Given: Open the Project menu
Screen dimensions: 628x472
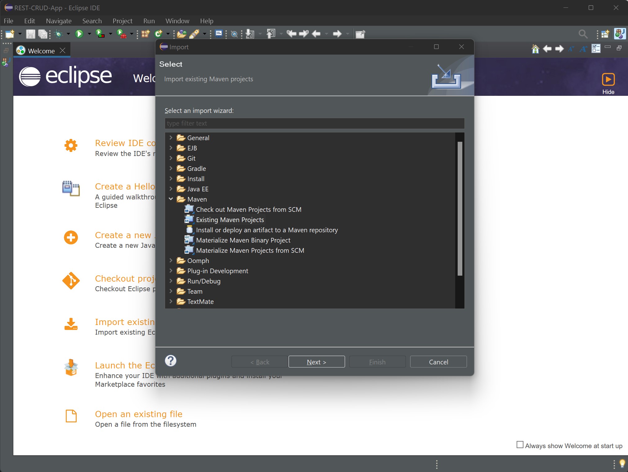Looking at the screenshot, I should point(122,21).
